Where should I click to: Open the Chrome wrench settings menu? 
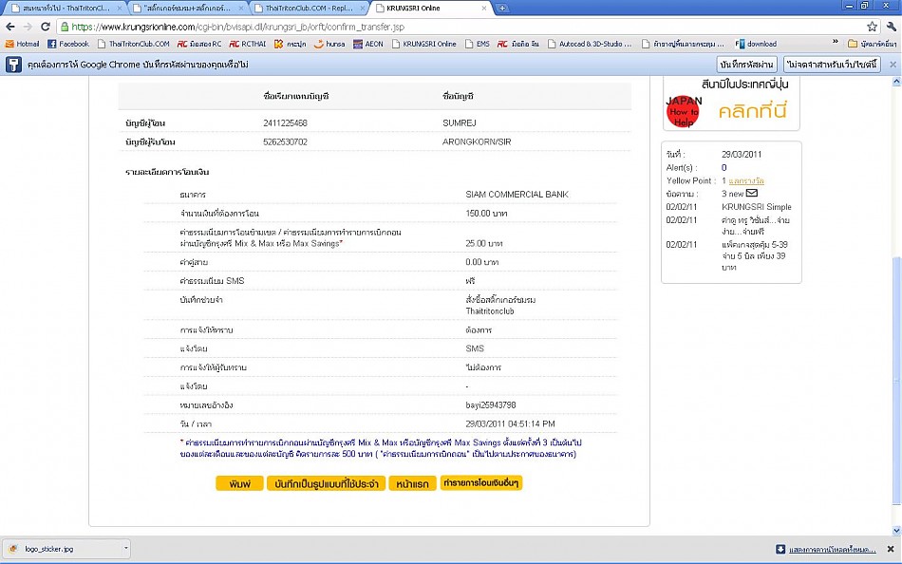(891, 27)
